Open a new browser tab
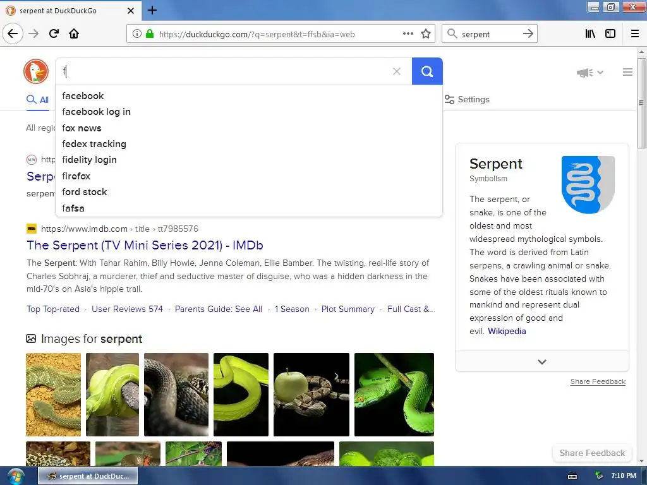 [152, 10]
